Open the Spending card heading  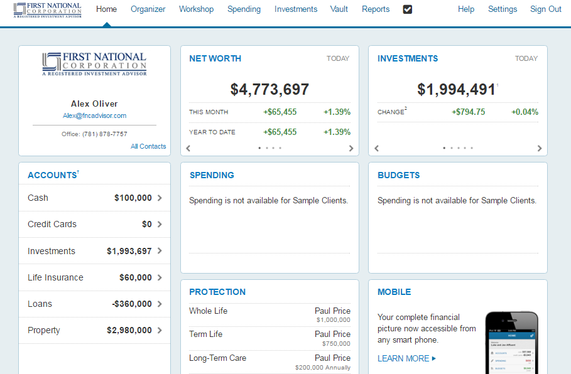click(x=212, y=175)
